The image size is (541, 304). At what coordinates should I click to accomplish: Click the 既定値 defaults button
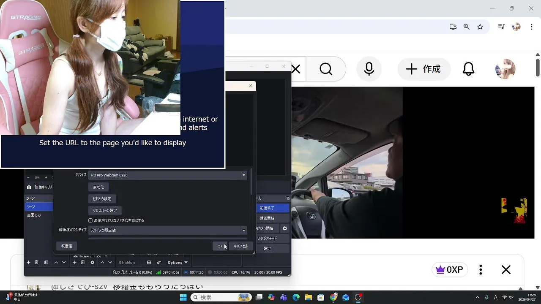coord(66,246)
